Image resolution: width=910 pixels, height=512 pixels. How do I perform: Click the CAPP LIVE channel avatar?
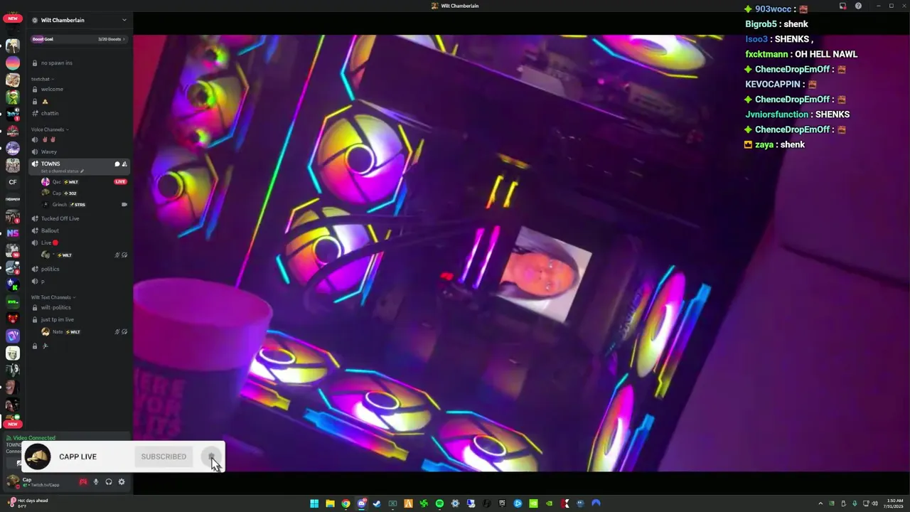click(38, 457)
